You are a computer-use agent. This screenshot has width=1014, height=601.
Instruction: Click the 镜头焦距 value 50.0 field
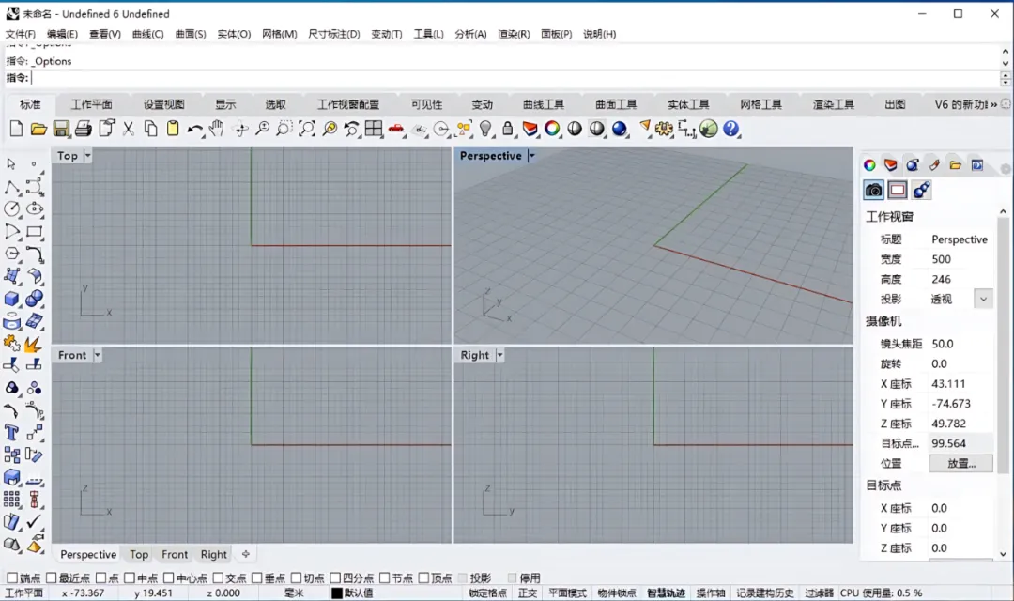960,344
